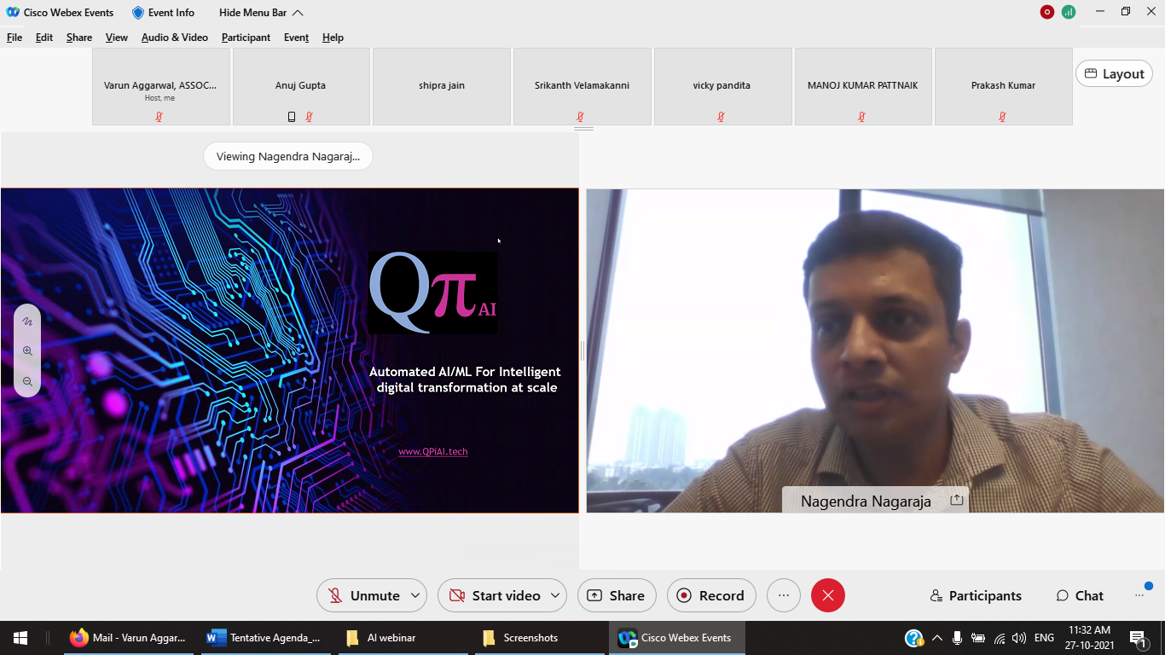Open the more options ellipsis button
Screen dimensions: 1165x655
click(784, 595)
